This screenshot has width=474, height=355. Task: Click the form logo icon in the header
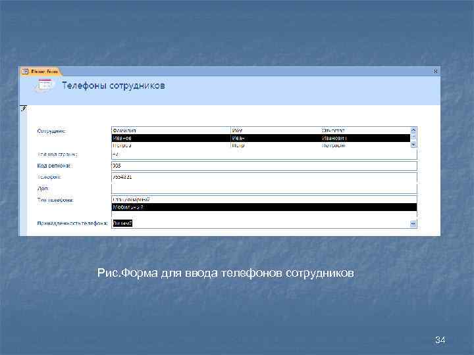coord(45,85)
